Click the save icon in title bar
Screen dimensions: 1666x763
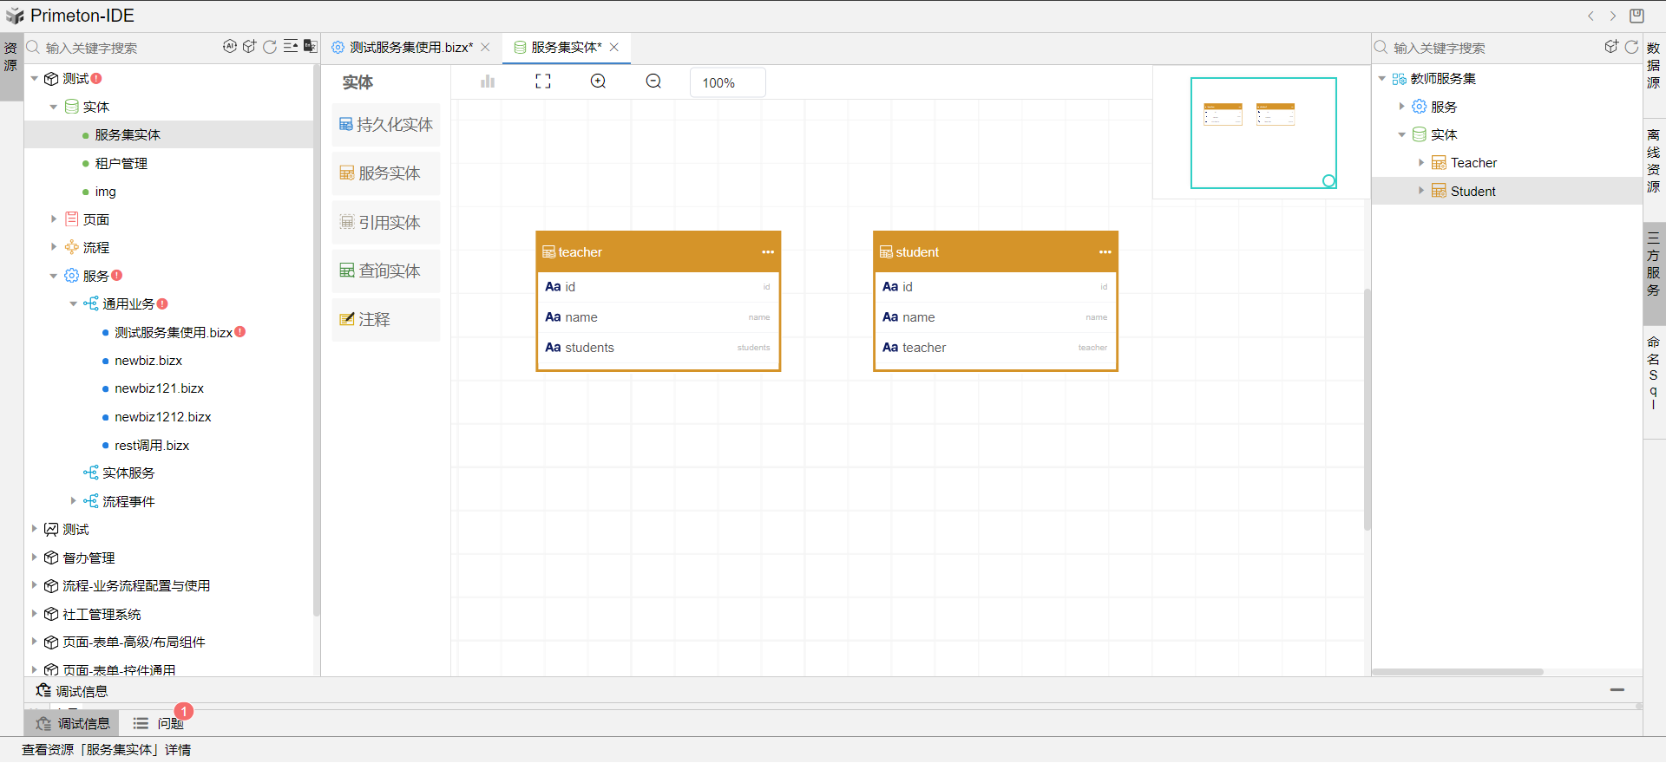(x=1636, y=16)
